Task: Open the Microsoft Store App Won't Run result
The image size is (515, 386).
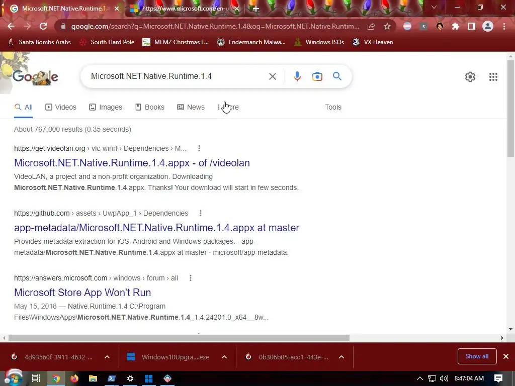Action: pos(82,293)
